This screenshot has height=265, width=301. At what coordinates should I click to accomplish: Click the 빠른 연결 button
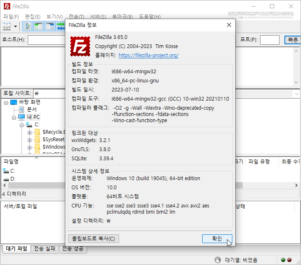pyautogui.click(x=293, y=40)
